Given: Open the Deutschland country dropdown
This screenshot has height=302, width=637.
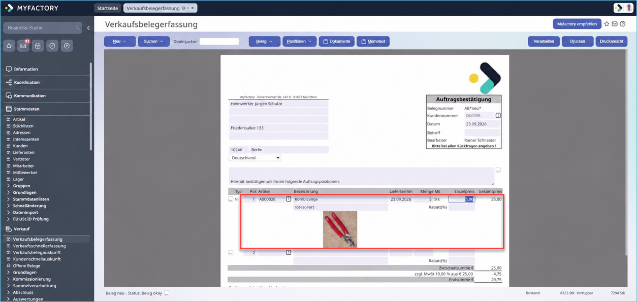Looking at the screenshot, I should [x=255, y=158].
